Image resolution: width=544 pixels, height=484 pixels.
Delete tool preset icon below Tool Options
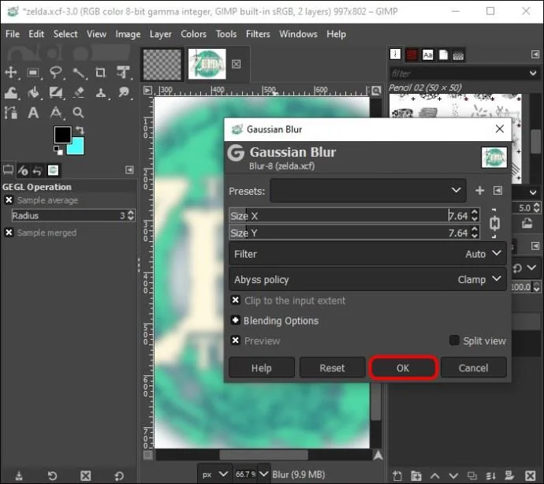(86, 475)
